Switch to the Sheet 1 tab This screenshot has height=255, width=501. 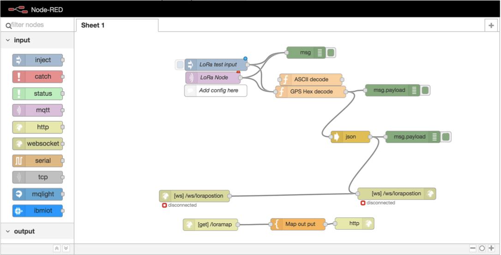93,25
